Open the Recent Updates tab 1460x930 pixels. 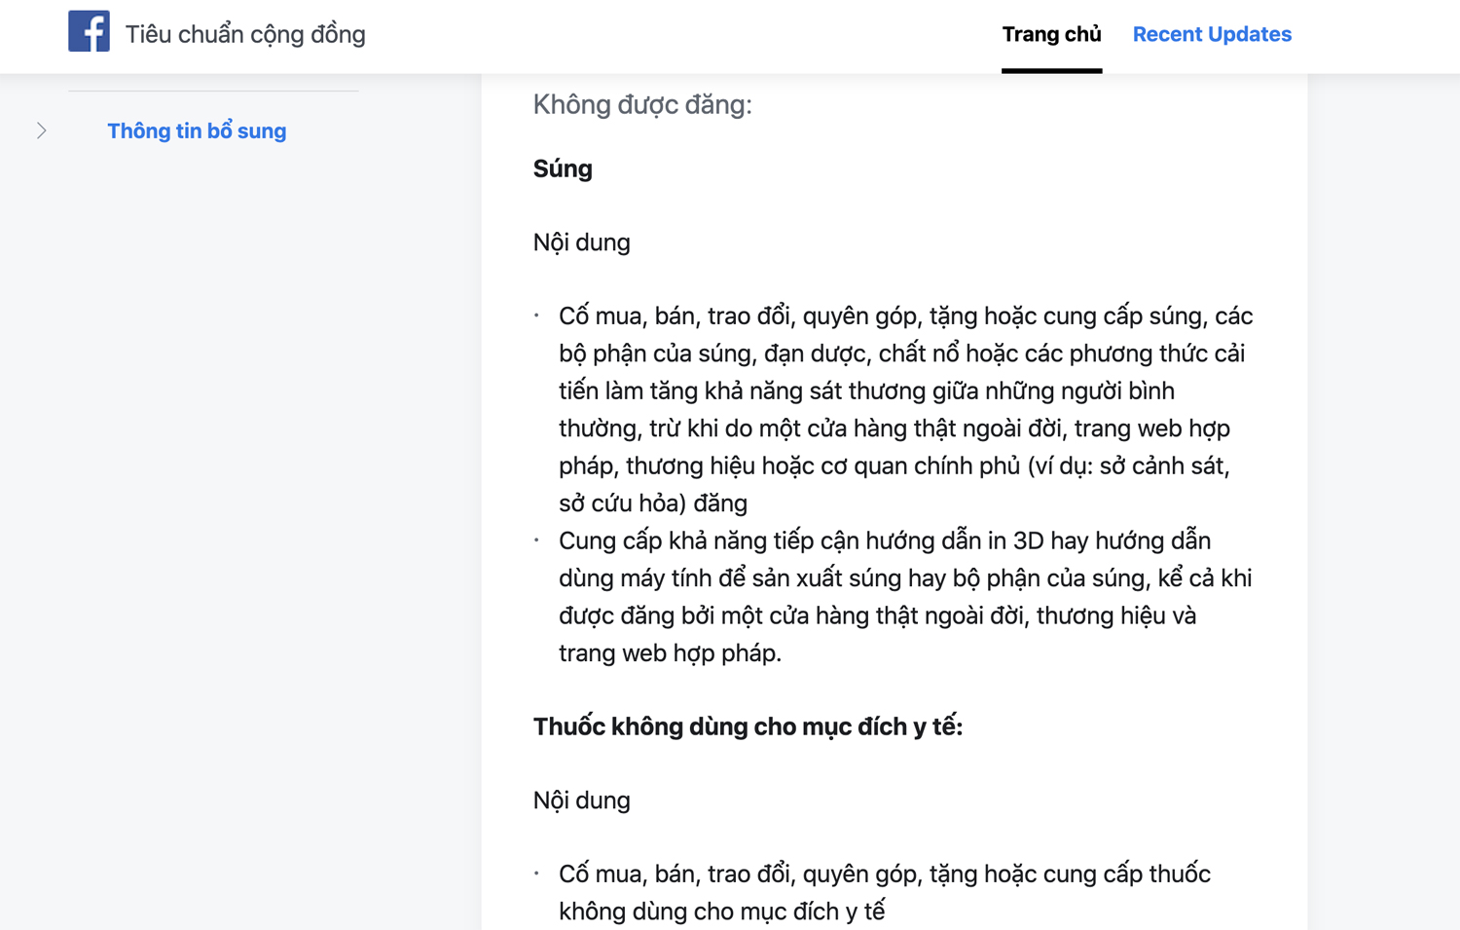click(1212, 34)
